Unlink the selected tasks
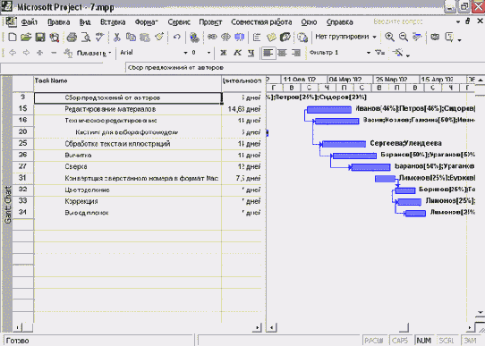Screen dimensions: 485x346 tap(225, 38)
